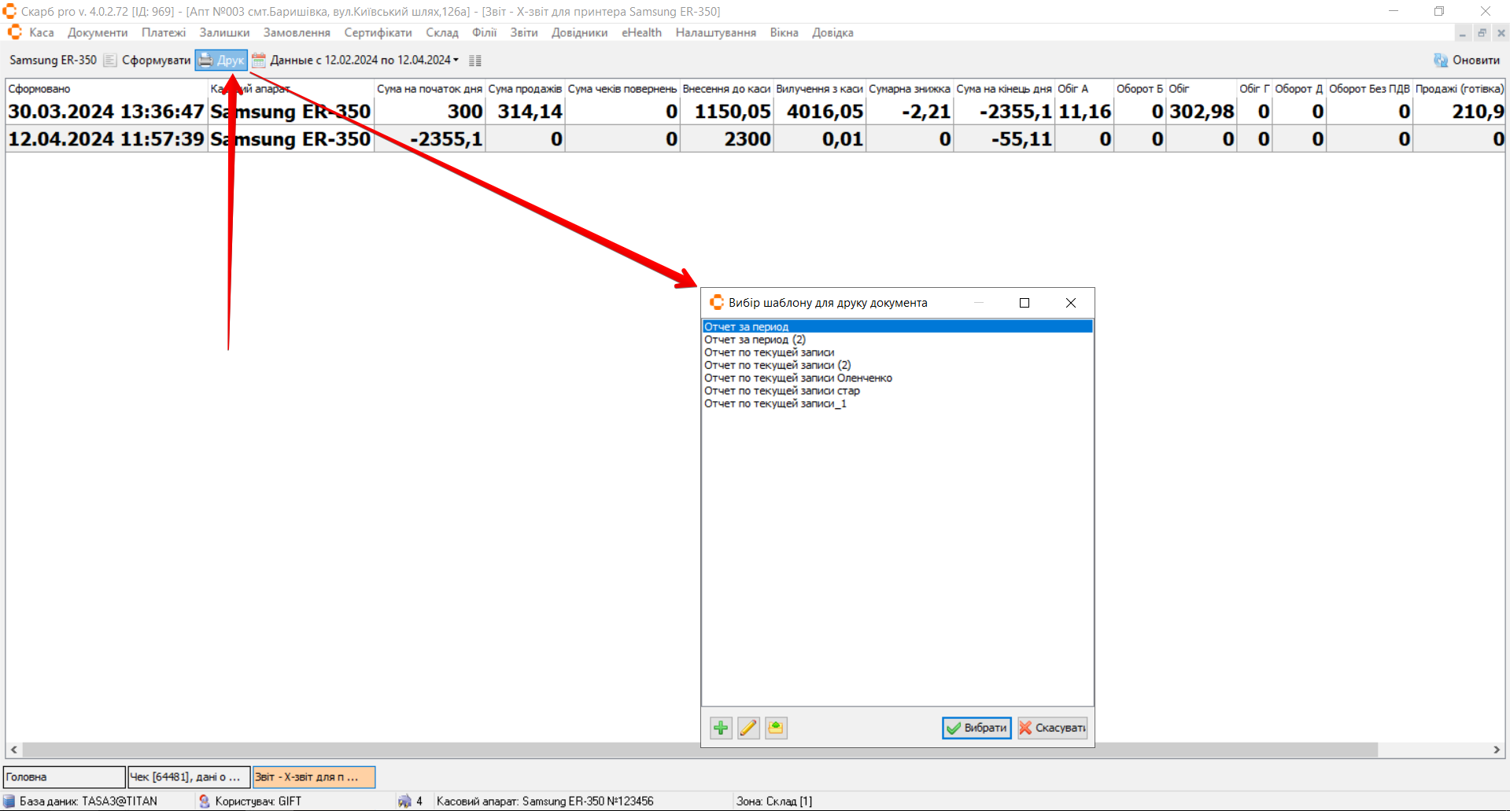
Task: Click the Оновити refresh button
Action: pos(1467,61)
